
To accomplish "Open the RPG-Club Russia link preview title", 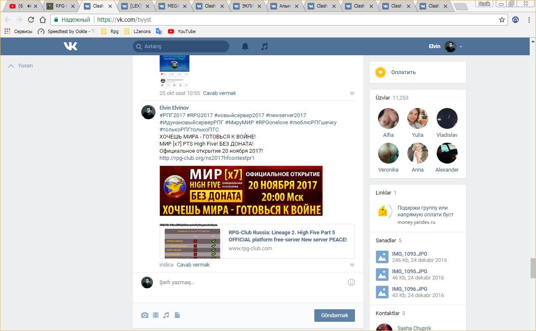I will [287, 236].
